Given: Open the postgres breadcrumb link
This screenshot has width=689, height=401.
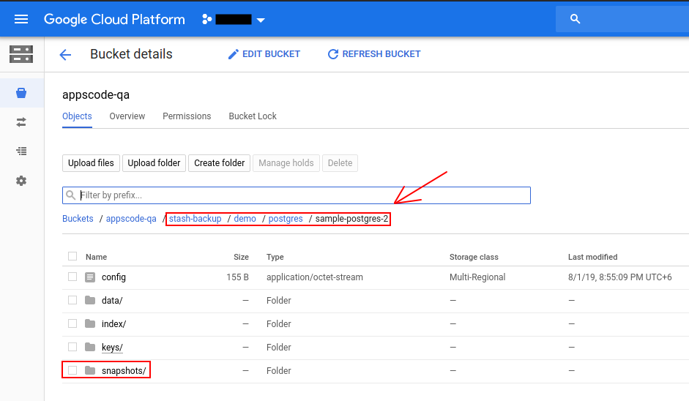Looking at the screenshot, I should click(286, 219).
